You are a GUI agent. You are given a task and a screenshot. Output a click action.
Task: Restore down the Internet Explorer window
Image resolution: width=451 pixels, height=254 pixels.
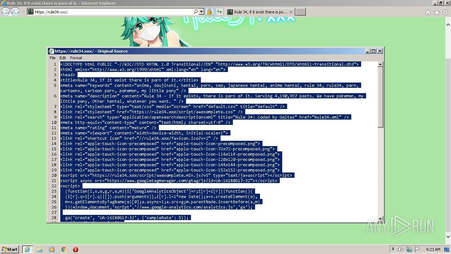(x=441, y=3)
